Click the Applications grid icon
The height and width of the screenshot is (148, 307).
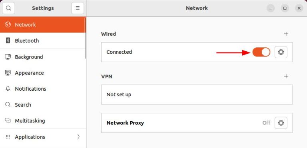click(x=8, y=137)
